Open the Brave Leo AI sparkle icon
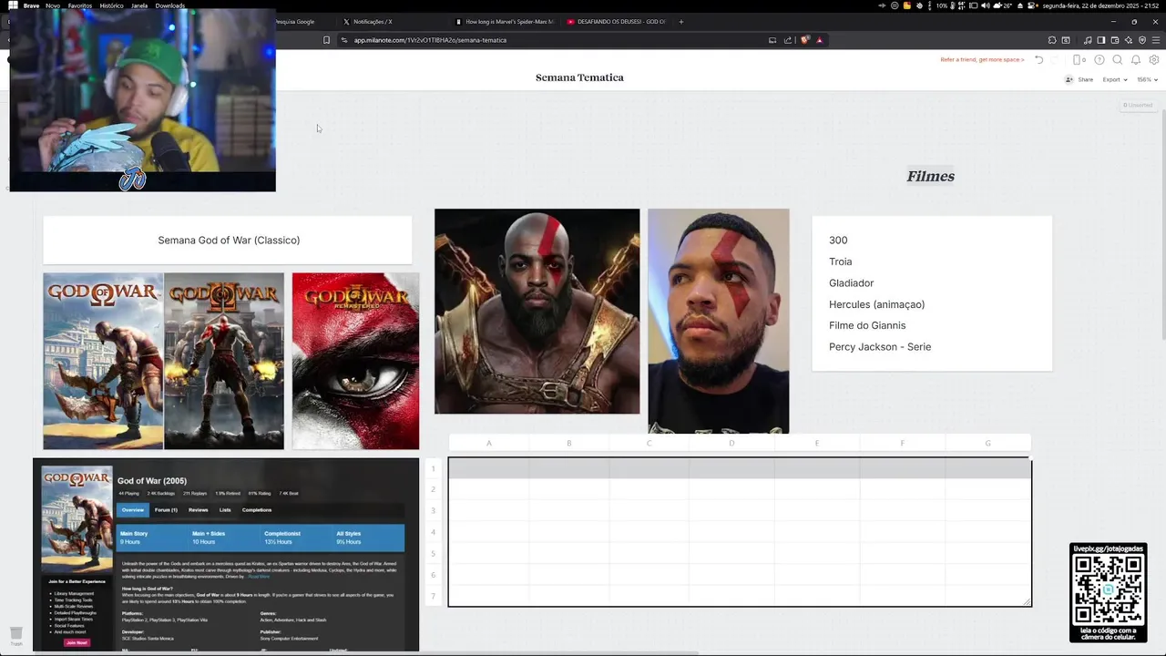Viewport: 1166px width, 656px height. pyautogui.click(x=1129, y=40)
